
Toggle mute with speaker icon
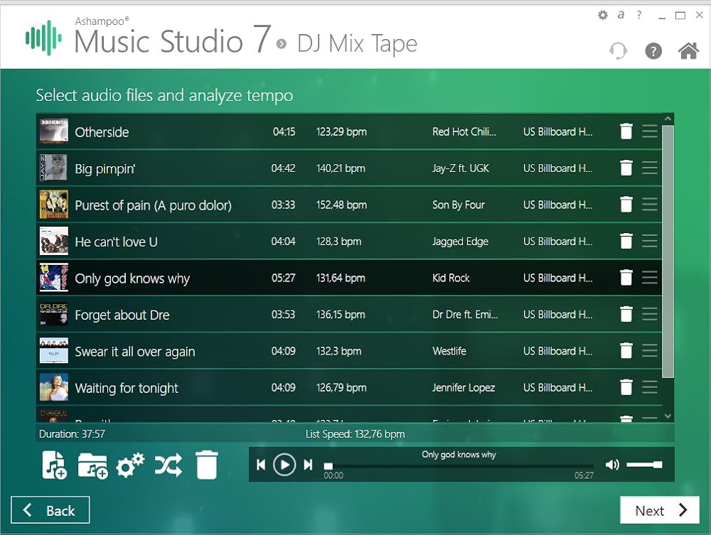612,465
